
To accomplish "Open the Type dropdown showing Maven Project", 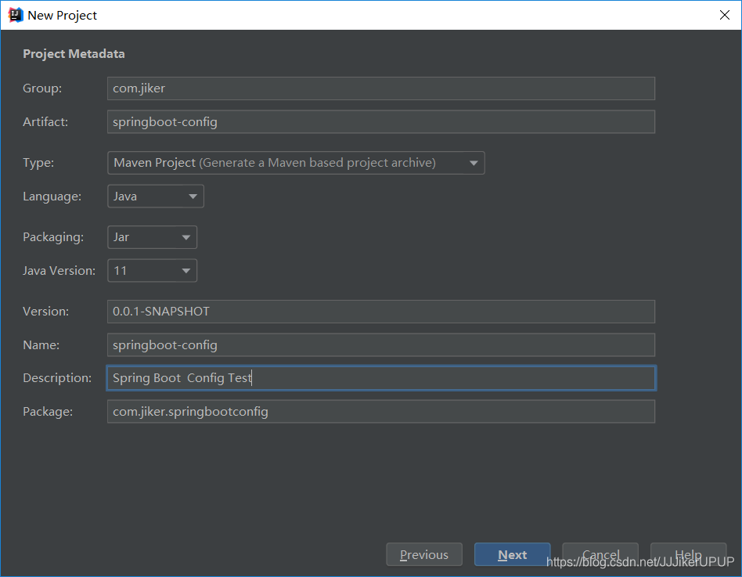I will [296, 163].
